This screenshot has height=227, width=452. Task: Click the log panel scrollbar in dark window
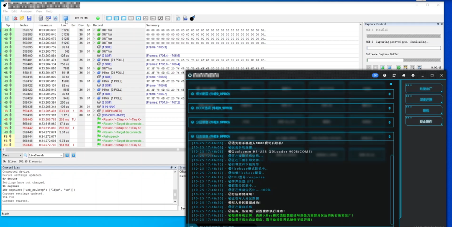[x=392, y=190]
